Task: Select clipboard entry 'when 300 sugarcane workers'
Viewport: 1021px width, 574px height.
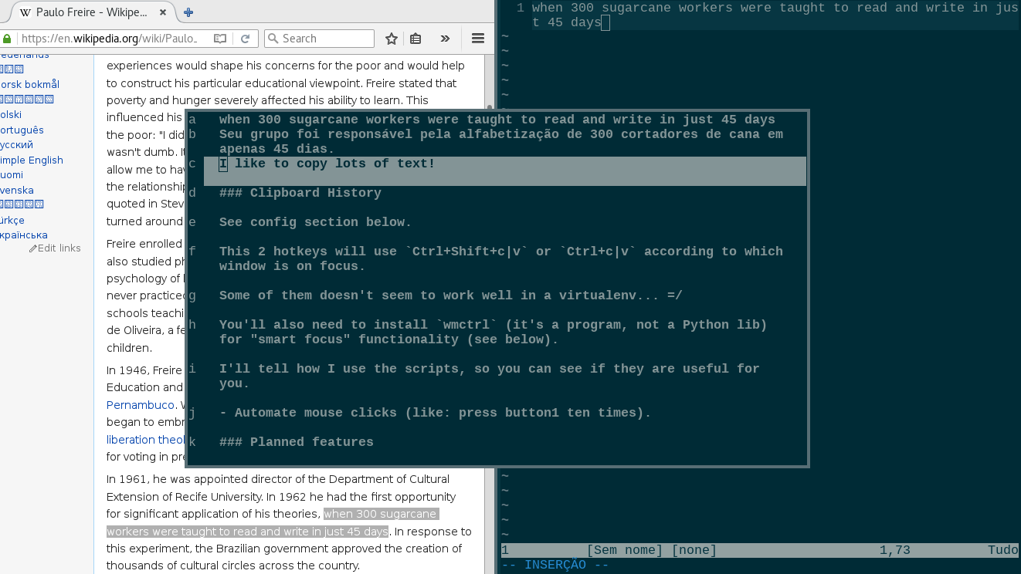Action: pos(497,120)
